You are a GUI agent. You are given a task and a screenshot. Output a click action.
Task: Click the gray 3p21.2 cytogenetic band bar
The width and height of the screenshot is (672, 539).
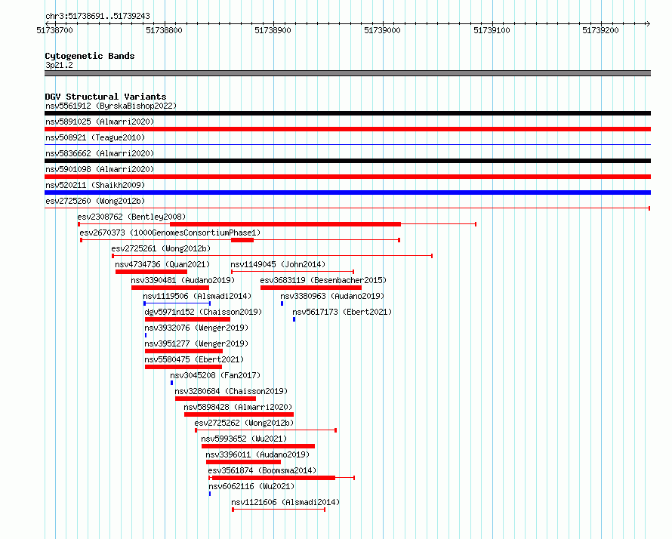347,73
